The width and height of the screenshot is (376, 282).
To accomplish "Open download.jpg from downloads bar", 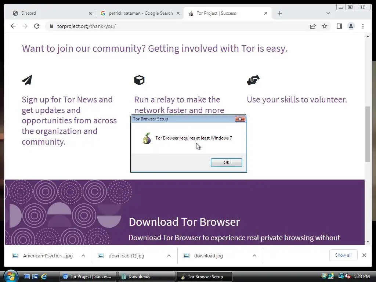I will coord(209,256).
